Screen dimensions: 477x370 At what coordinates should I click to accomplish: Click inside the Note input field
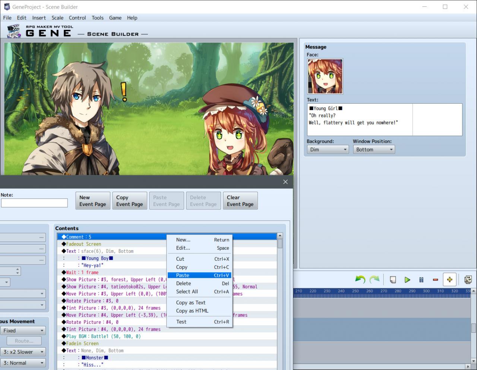[34, 203]
